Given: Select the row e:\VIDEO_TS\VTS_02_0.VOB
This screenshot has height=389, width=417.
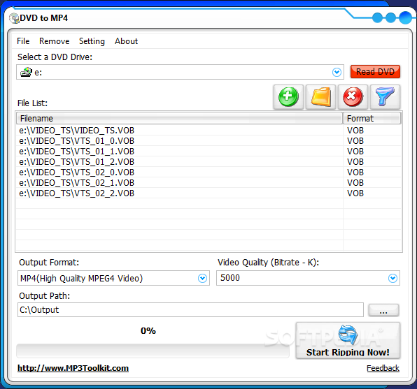Looking at the screenshot, I should (208, 173).
